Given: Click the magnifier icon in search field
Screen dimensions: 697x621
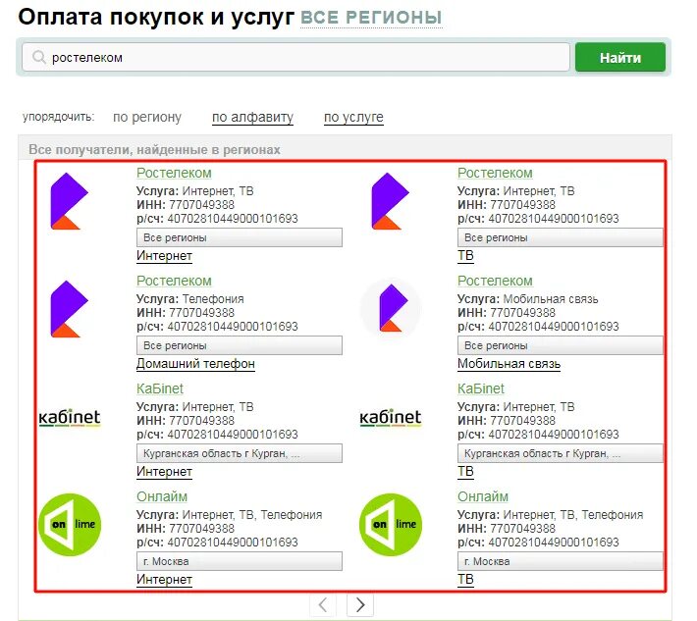Looking at the screenshot, I should click(39, 57).
